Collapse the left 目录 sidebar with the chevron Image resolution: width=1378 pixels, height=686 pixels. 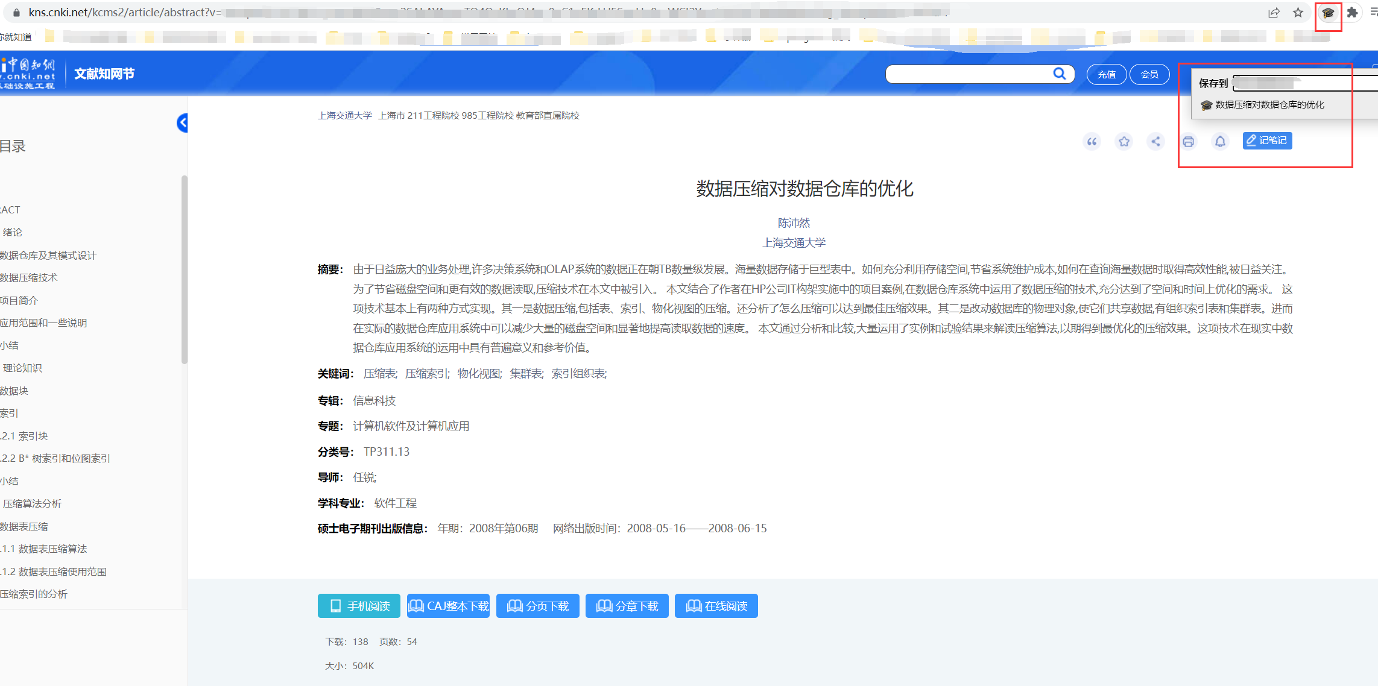(182, 123)
